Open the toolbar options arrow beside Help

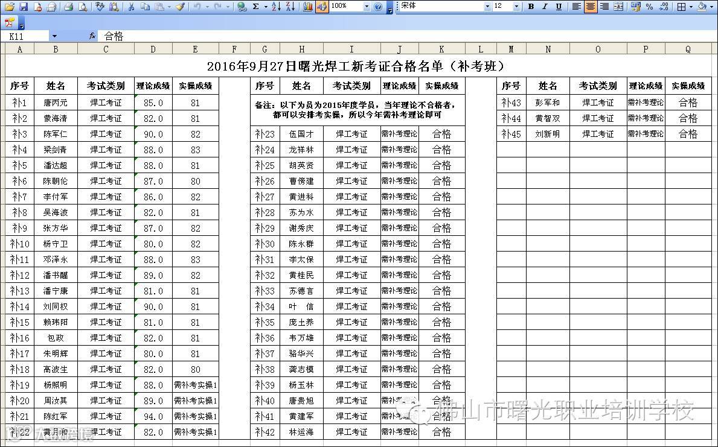(x=389, y=8)
